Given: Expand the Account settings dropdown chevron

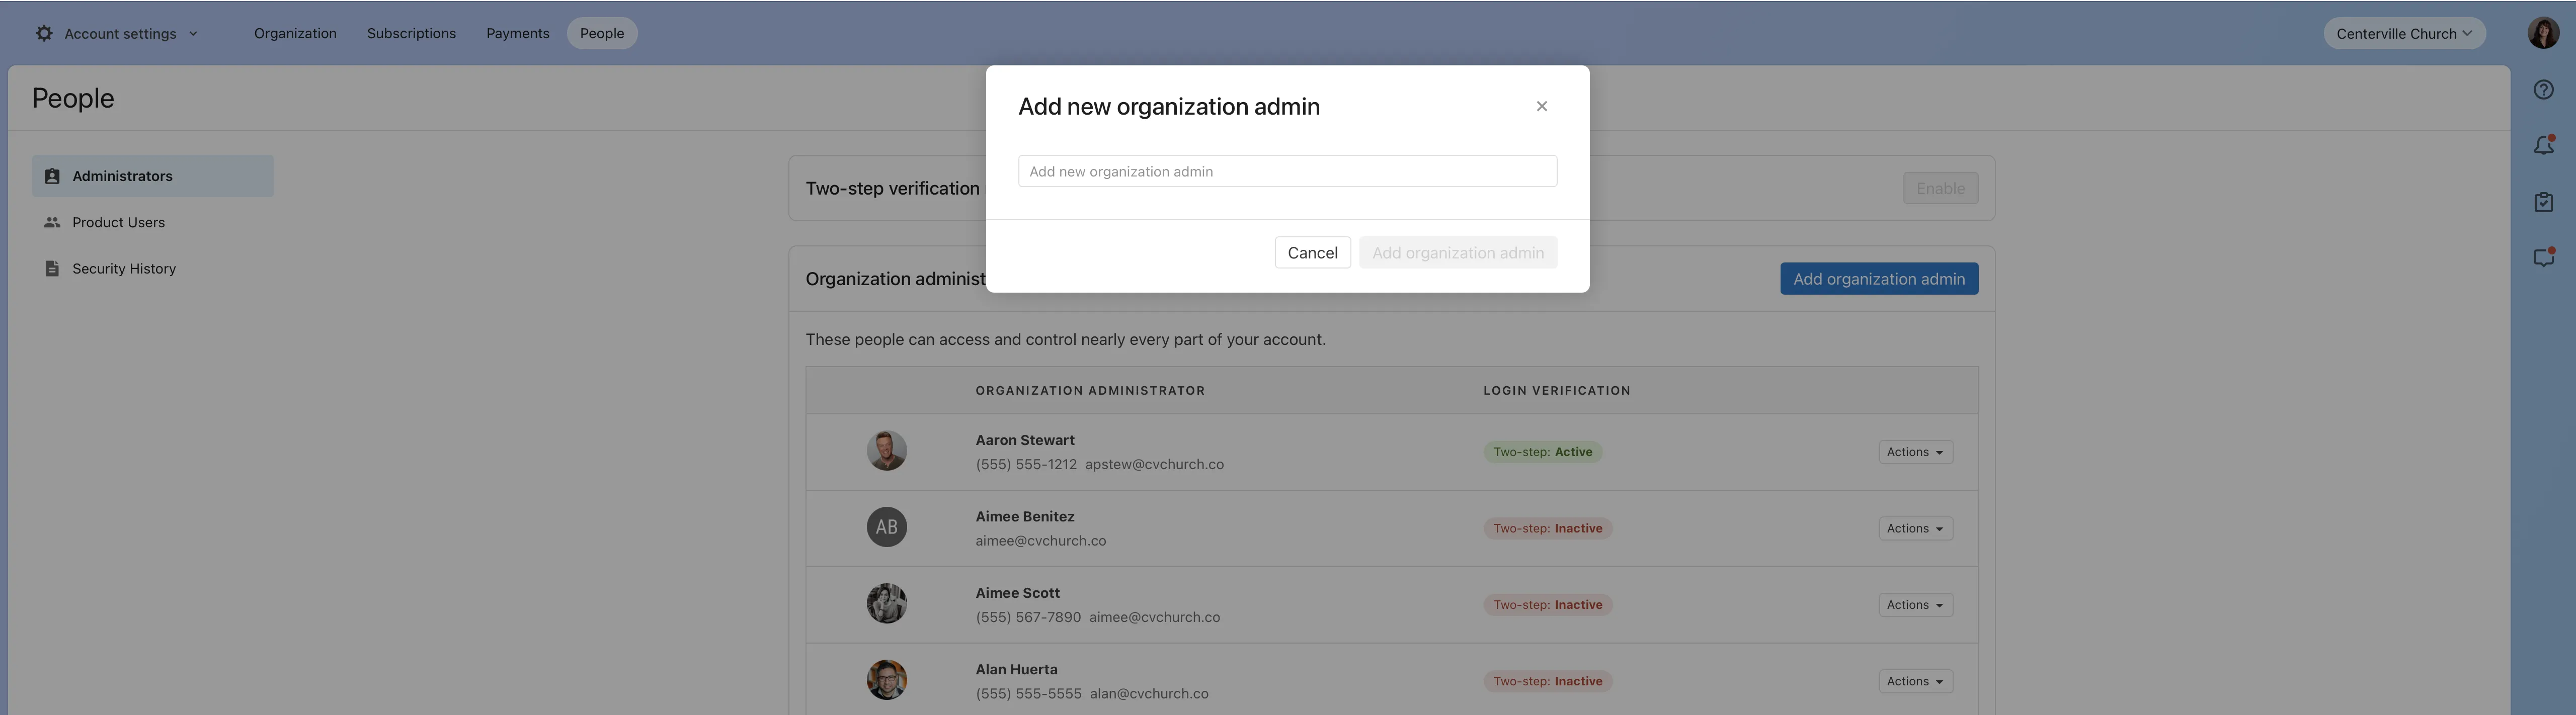Looking at the screenshot, I should coord(193,33).
